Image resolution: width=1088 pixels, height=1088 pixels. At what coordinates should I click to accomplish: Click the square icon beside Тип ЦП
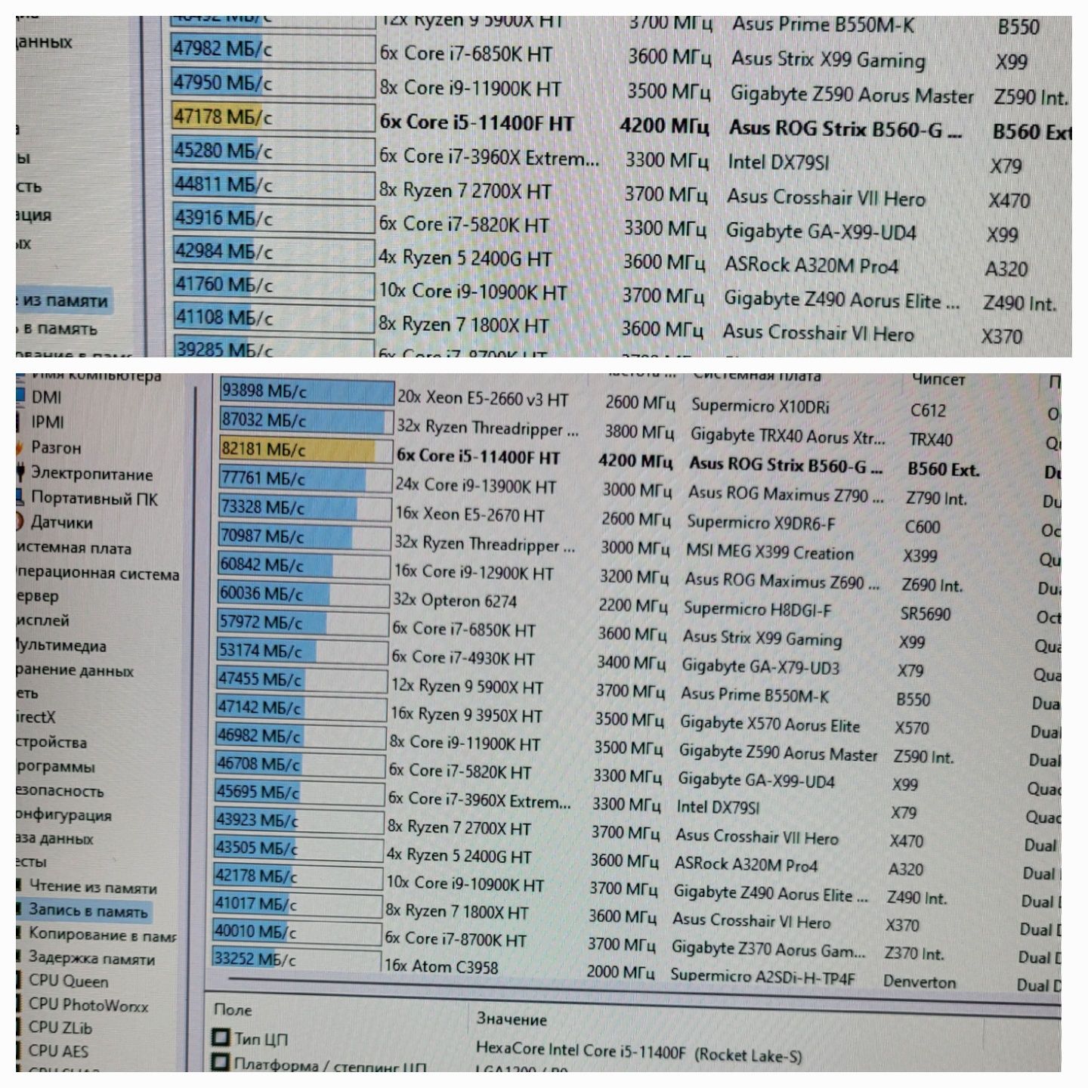221,1037
